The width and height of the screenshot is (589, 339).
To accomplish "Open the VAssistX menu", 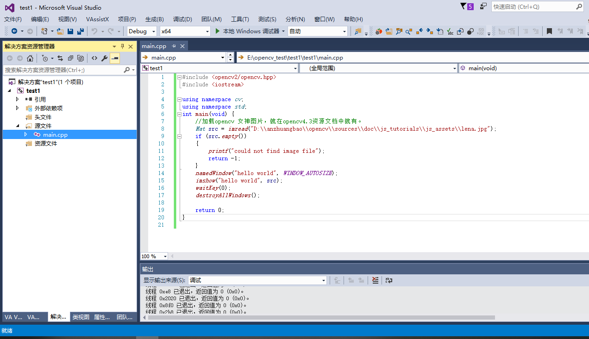I will point(97,19).
